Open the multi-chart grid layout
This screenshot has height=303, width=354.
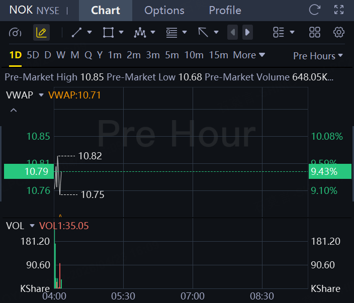(315, 33)
